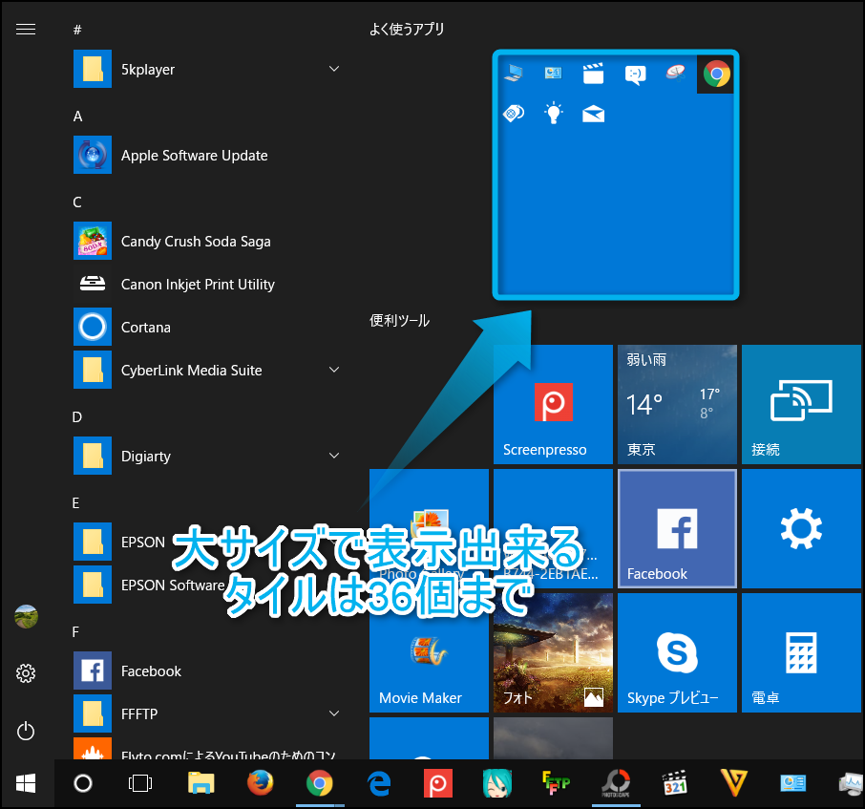Image resolution: width=865 pixels, height=809 pixels.
Task: Expand the Digiarty folder chevron
Action: [x=334, y=457]
